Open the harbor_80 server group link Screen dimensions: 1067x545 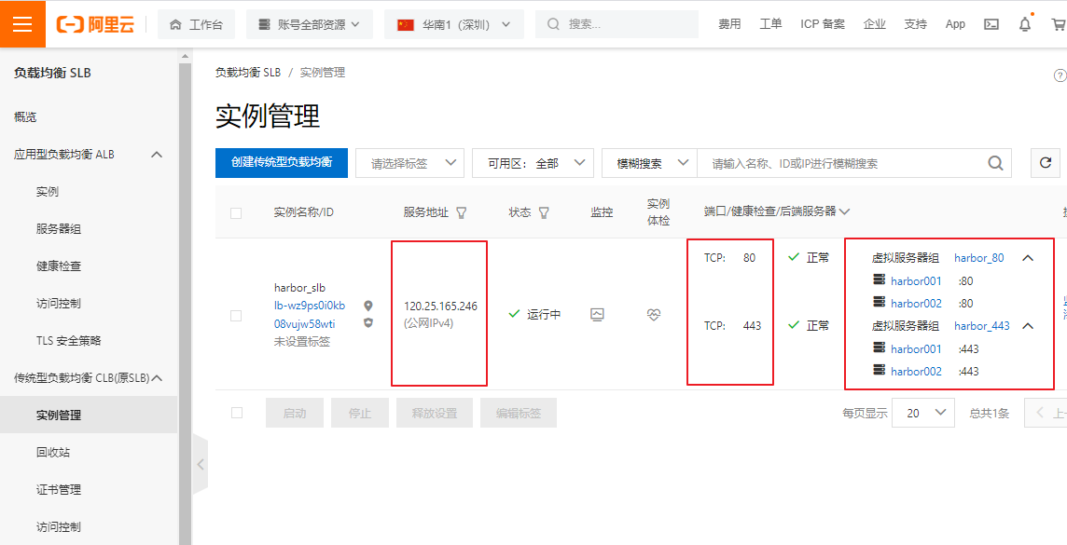pos(978,258)
